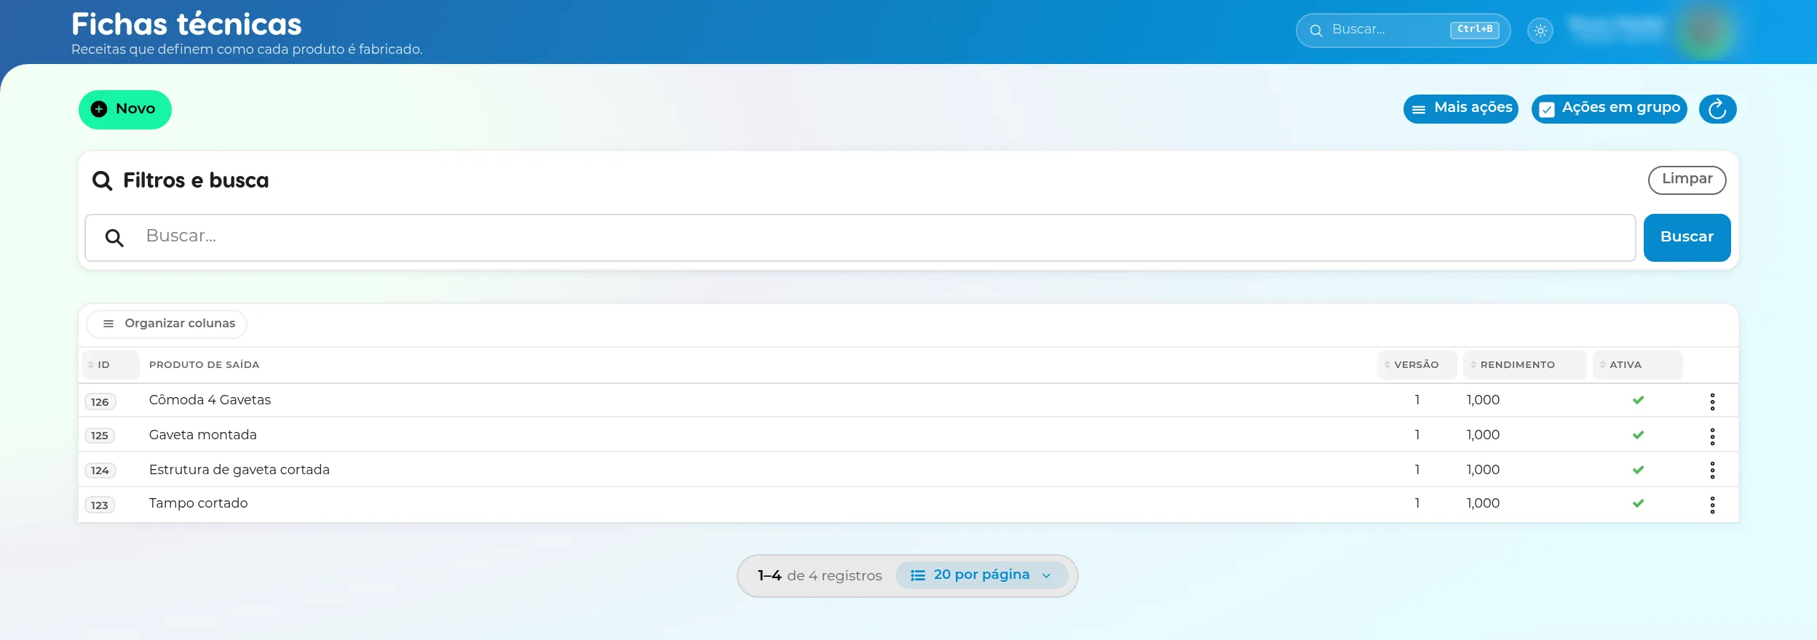Focus the Filtros e busca search input
Image resolution: width=1817 pixels, height=640 pixels.
pos(860,238)
